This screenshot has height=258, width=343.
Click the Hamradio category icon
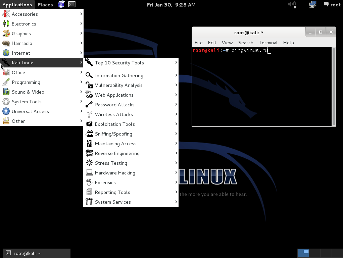[6, 43]
